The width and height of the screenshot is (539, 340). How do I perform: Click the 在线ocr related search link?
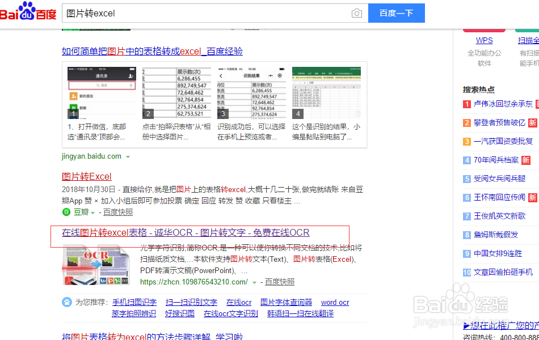239,302
